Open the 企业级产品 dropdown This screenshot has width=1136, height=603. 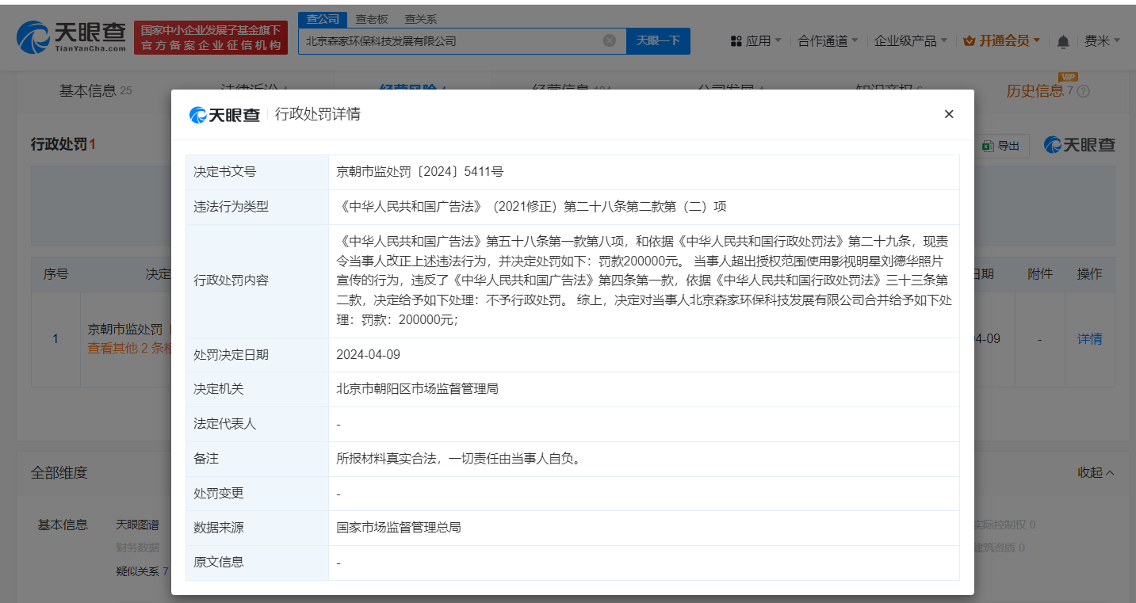(x=908, y=40)
